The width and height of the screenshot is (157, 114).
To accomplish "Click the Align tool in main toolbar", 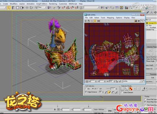I will tap(107, 8).
